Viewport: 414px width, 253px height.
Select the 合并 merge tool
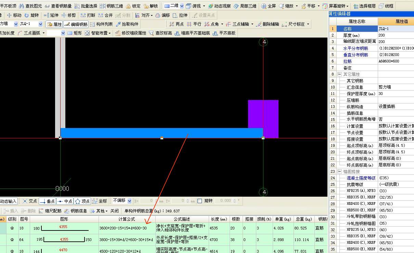[x=105, y=15]
